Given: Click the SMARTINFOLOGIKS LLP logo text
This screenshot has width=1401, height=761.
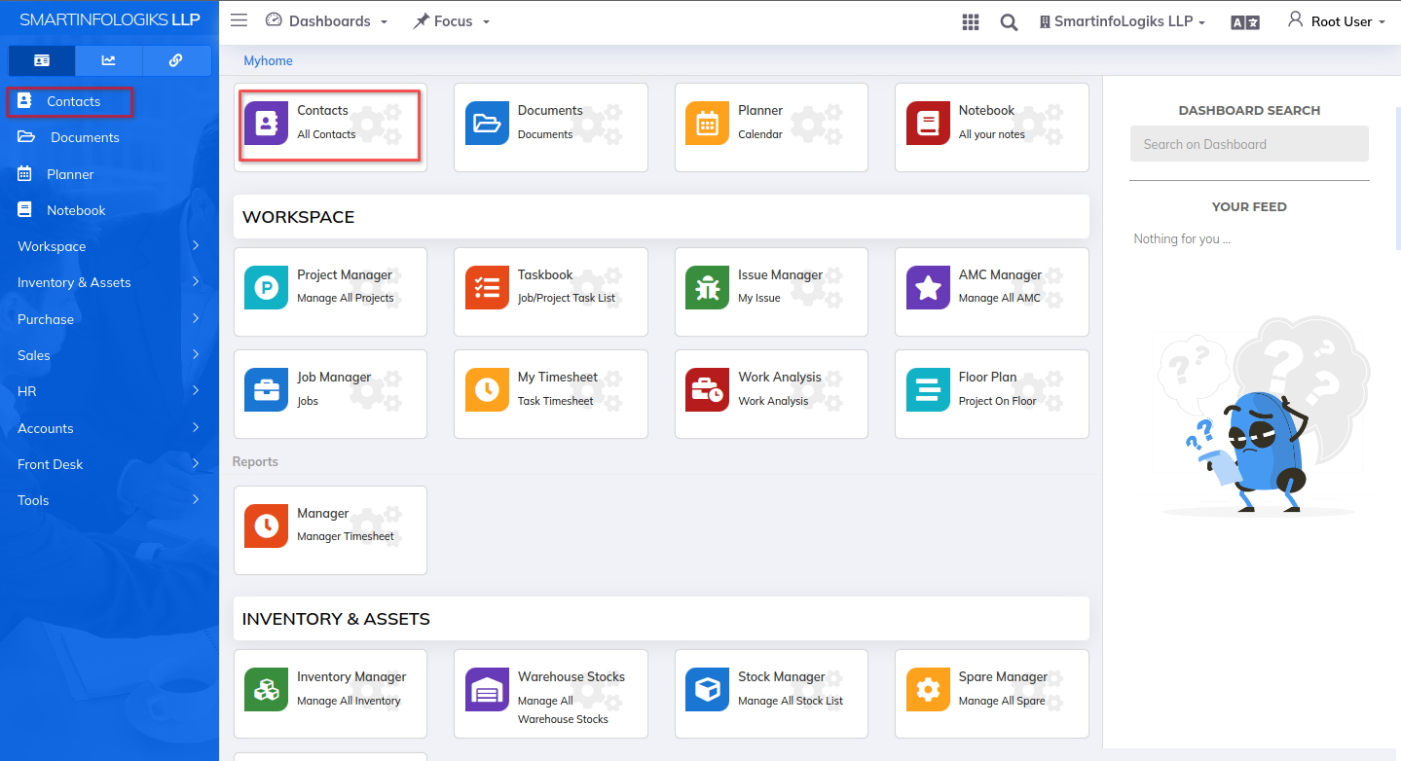Looking at the screenshot, I should tap(109, 19).
